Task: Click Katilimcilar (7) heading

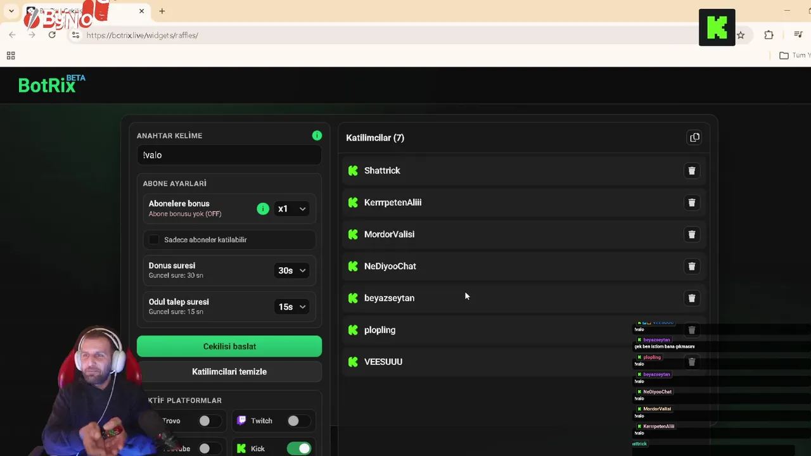Action: 375,137
